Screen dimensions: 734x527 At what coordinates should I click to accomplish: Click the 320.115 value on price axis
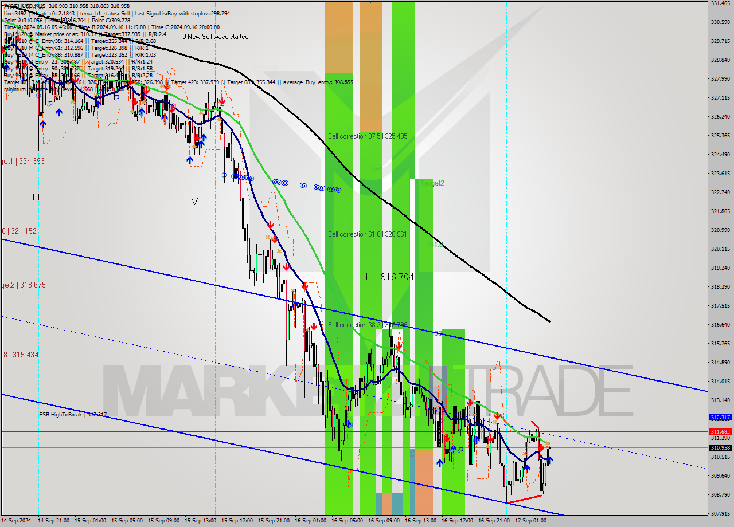pos(720,249)
